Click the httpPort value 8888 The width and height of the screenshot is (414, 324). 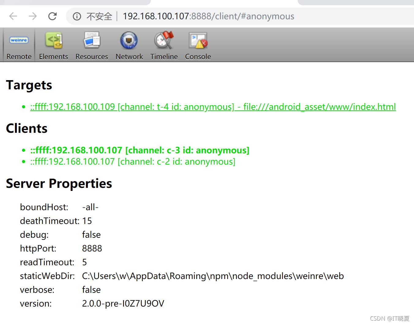92,248
